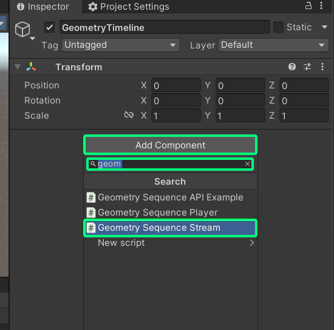Click the component search field containing geom
Screen dimensions: 334x330
tap(170, 164)
